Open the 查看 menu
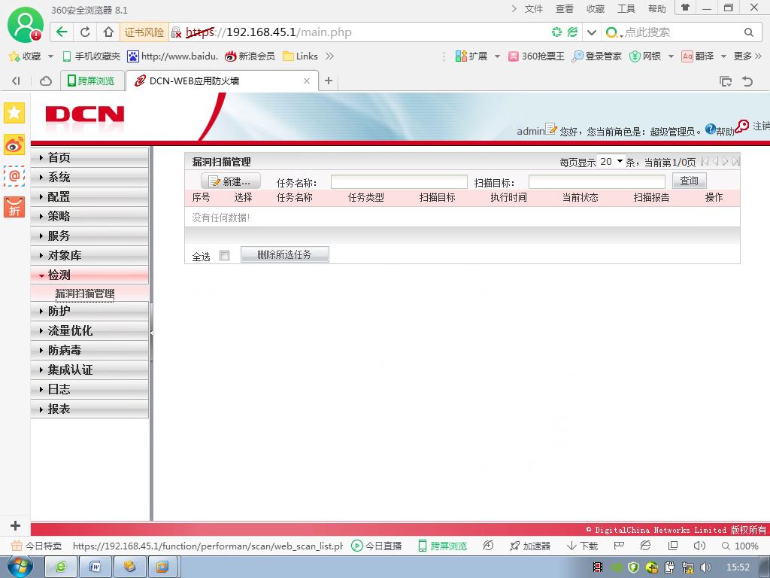 coord(564,9)
